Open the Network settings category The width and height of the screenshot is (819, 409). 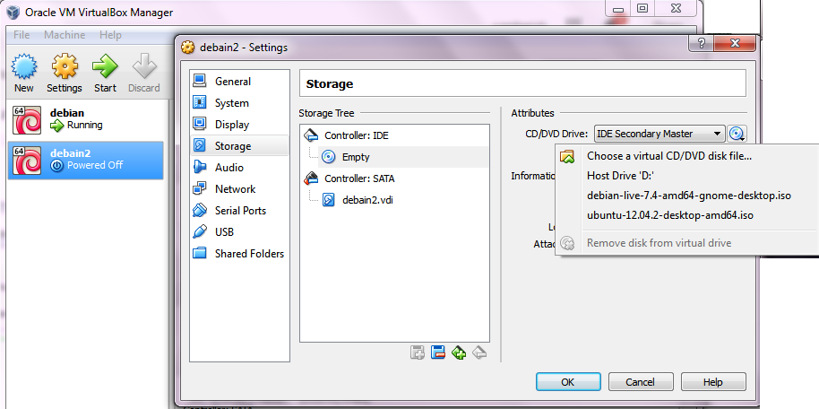click(x=239, y=189)
